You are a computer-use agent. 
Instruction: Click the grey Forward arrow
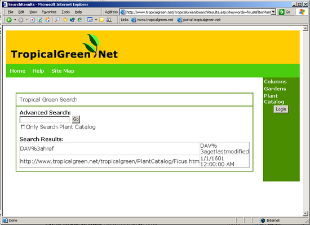pyautogui.click(x=21, y=20)
